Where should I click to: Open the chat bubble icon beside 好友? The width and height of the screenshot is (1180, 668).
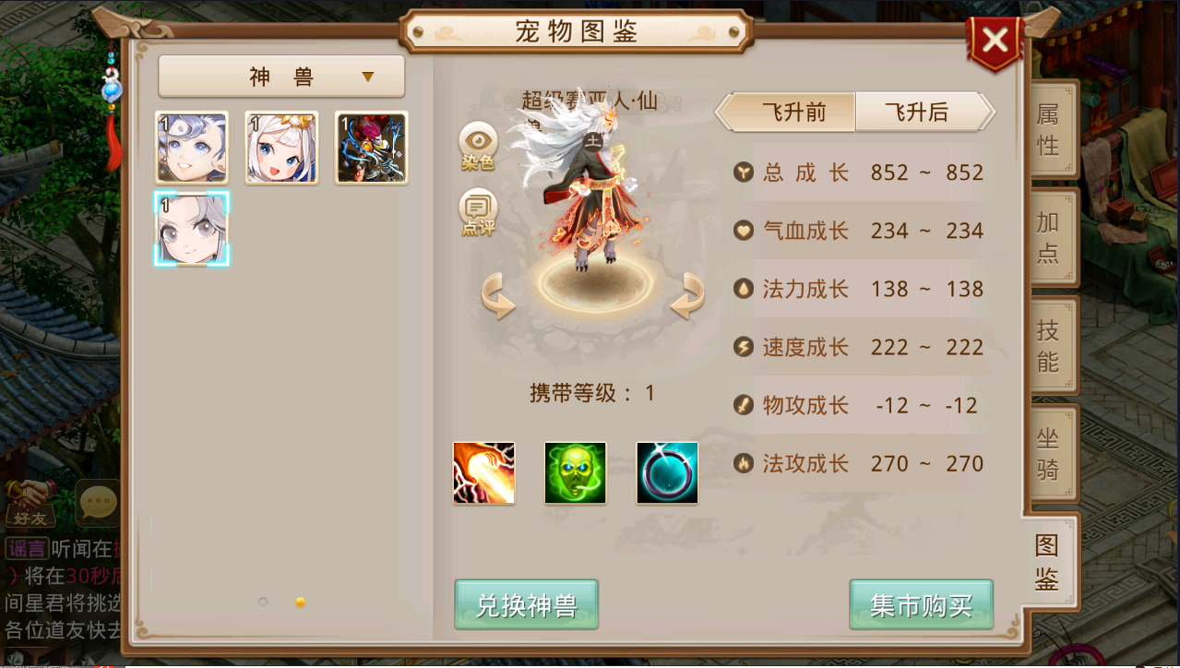point(98,501)
